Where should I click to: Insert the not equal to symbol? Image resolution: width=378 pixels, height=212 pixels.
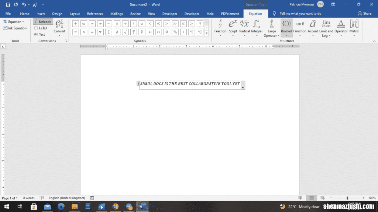100,24
